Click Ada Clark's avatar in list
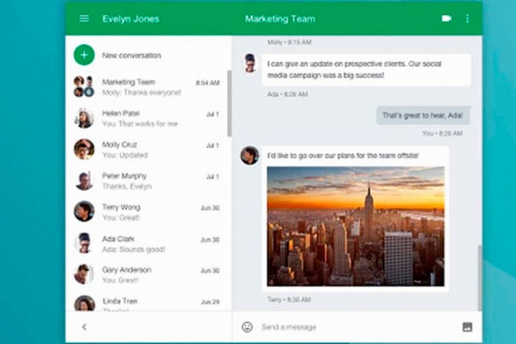Screen dimensions: 516x344 coord(84,242)
